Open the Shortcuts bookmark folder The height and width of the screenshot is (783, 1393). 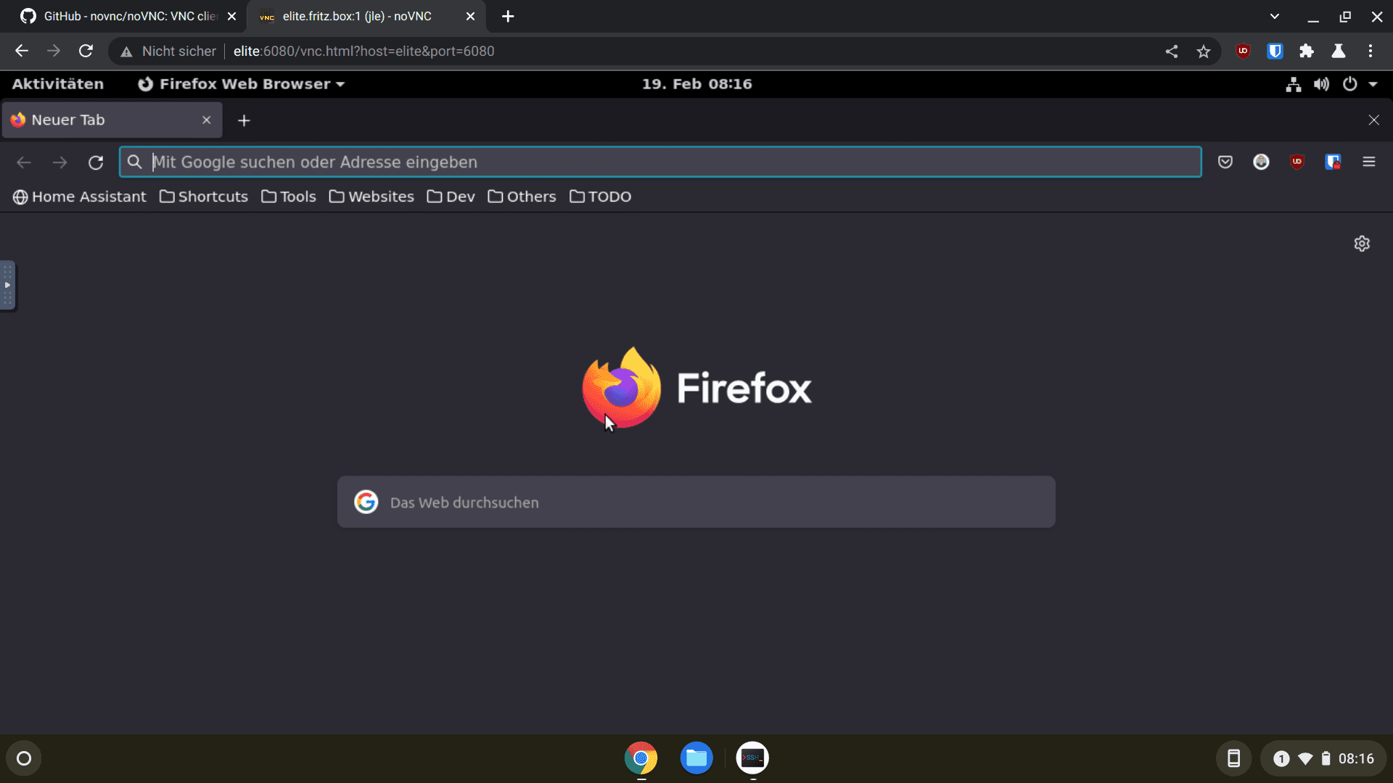[x=204, y=196]
